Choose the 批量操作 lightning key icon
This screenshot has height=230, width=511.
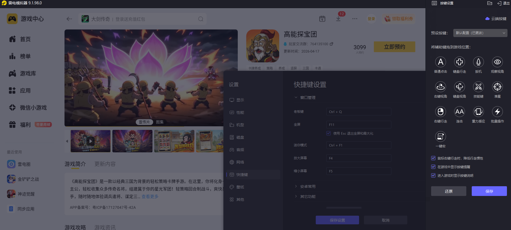coord(497,112)
